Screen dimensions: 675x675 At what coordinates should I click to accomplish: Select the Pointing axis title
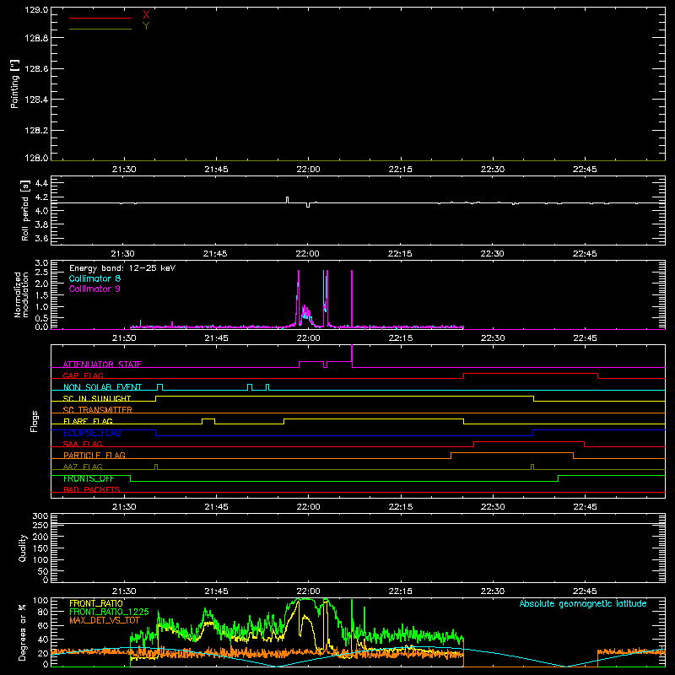(14, 84)
